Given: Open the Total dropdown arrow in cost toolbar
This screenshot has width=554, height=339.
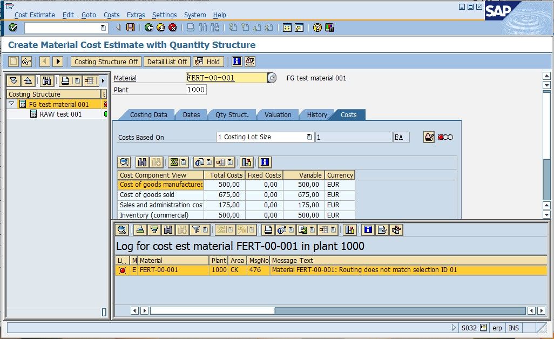Looking at the screenshot, I should click(184, 162).
